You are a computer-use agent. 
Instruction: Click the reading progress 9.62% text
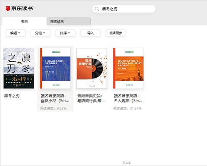coord(53,108)
